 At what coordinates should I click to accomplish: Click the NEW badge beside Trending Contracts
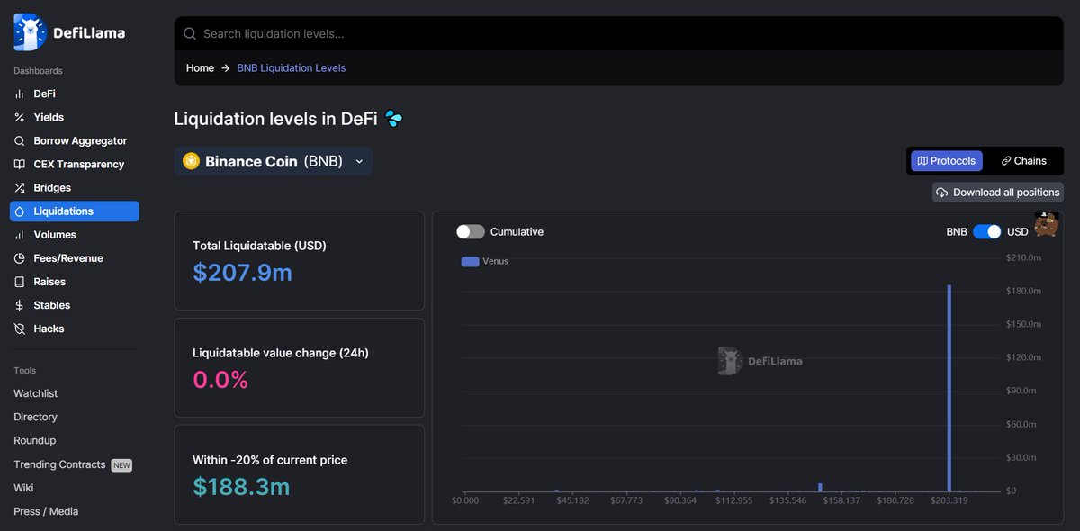(121, 465)
